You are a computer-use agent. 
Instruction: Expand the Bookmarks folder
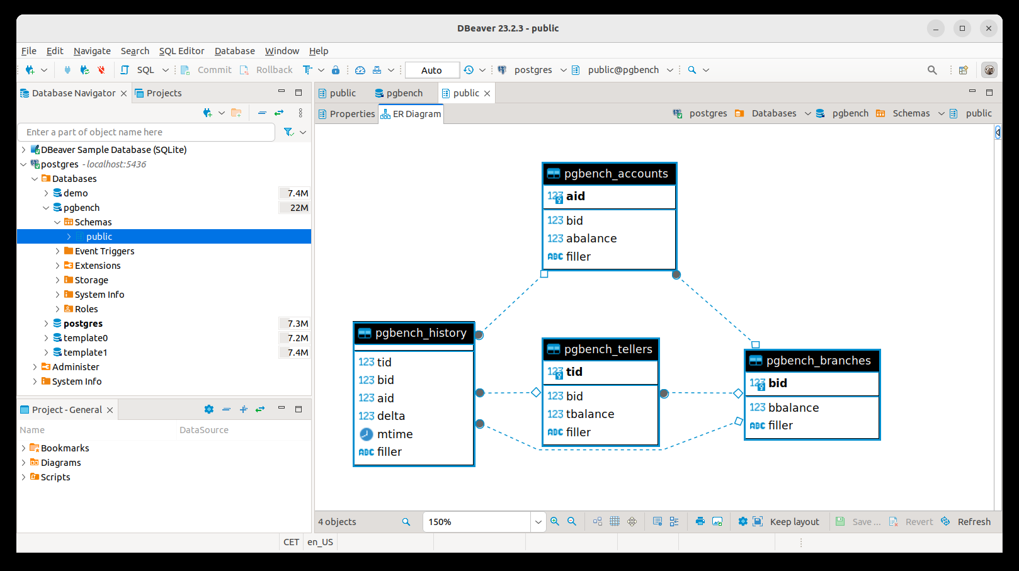click(24, 448)
